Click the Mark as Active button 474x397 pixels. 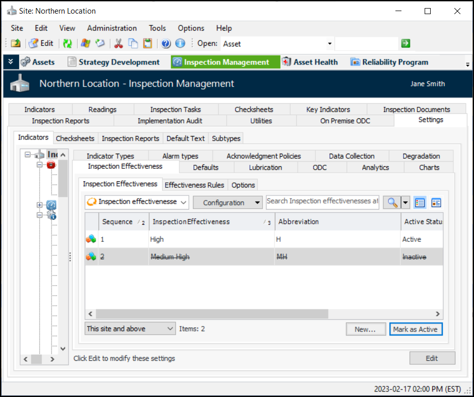tap(416, 329)
